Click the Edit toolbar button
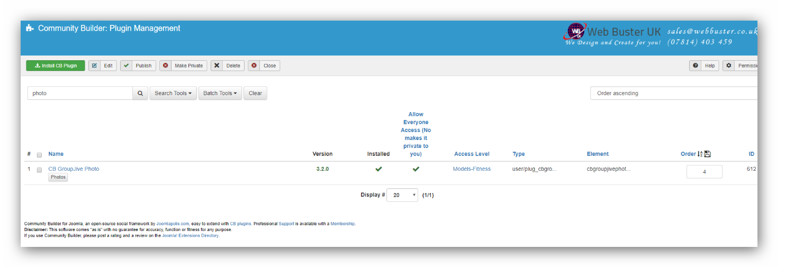794x267 pixels. [x=102, y=66]
